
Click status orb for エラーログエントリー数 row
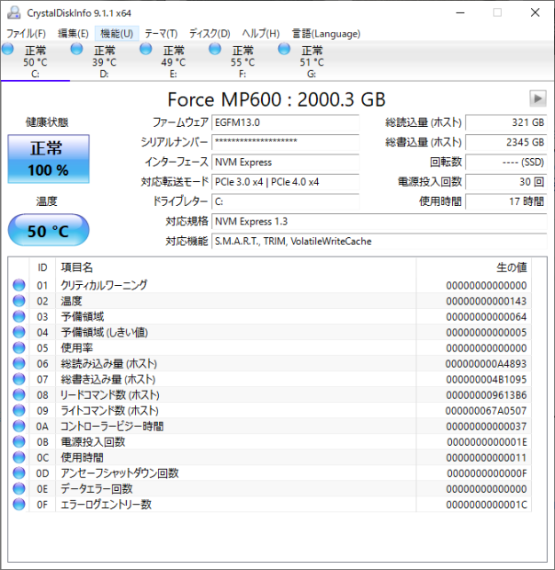pos(20,504)
